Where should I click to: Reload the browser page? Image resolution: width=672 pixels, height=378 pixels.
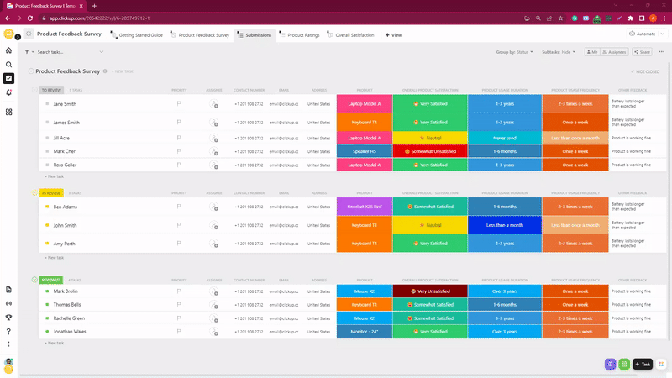click(30, 18)
